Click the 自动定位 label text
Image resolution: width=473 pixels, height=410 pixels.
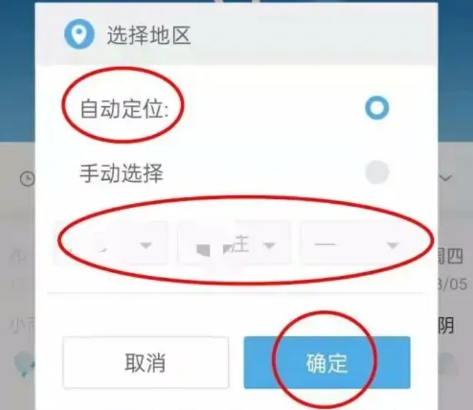124,109
